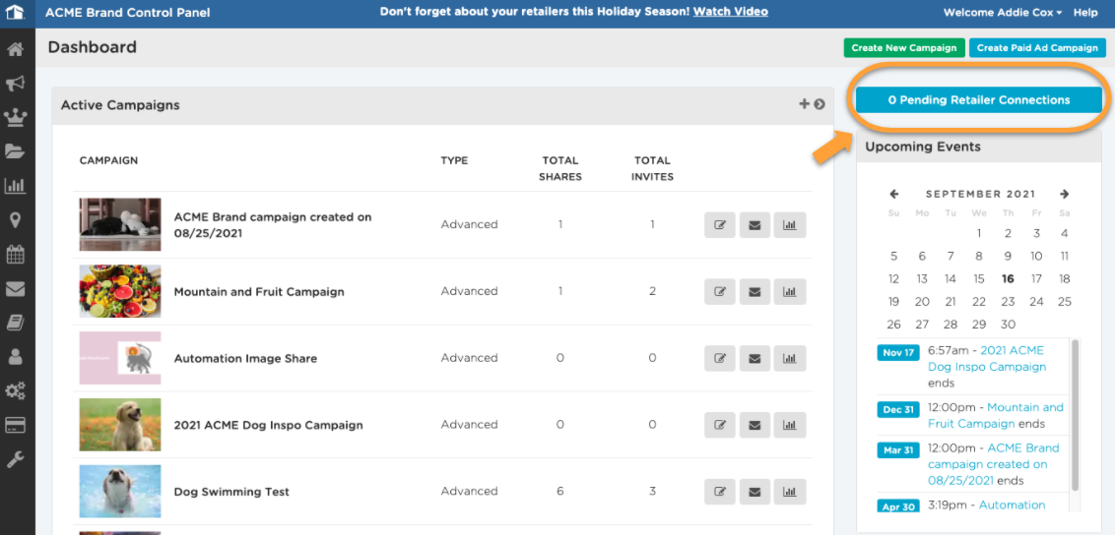This screenshot has width=1115, height=535.
Task: Click the TOTAL SHARES column header
Action: 559,168
